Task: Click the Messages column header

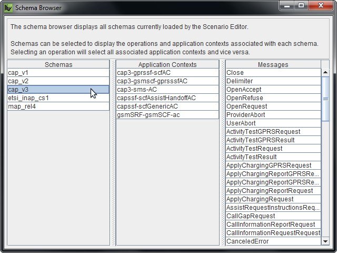Action: [x=273, y=64]
